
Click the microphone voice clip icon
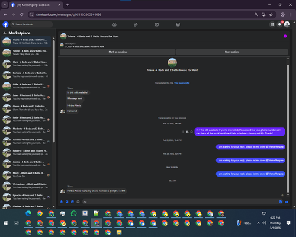(62, 201)
